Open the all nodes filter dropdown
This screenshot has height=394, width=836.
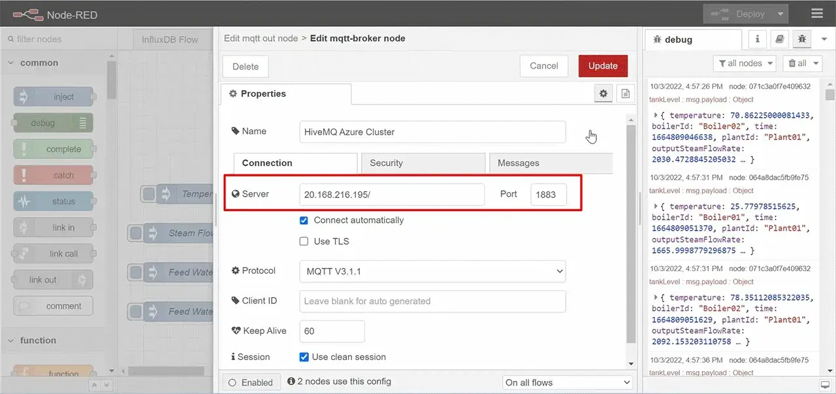click(745, 63)
